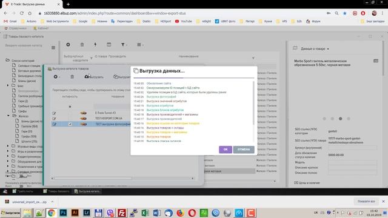388x218 pixels.
Task: Click the export progress bar under the dialog title
Action: coord(194,78)
